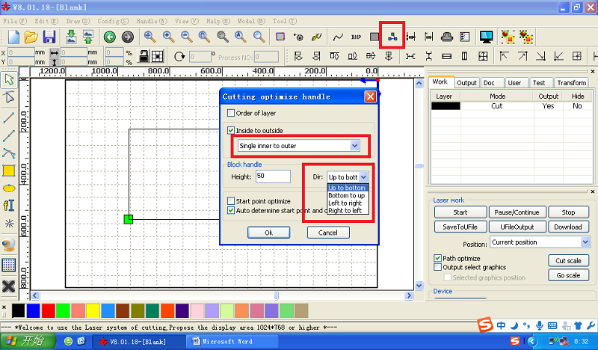Open the File menu
The height and width of the screenshot is (350, 598).
click(15, 21)
